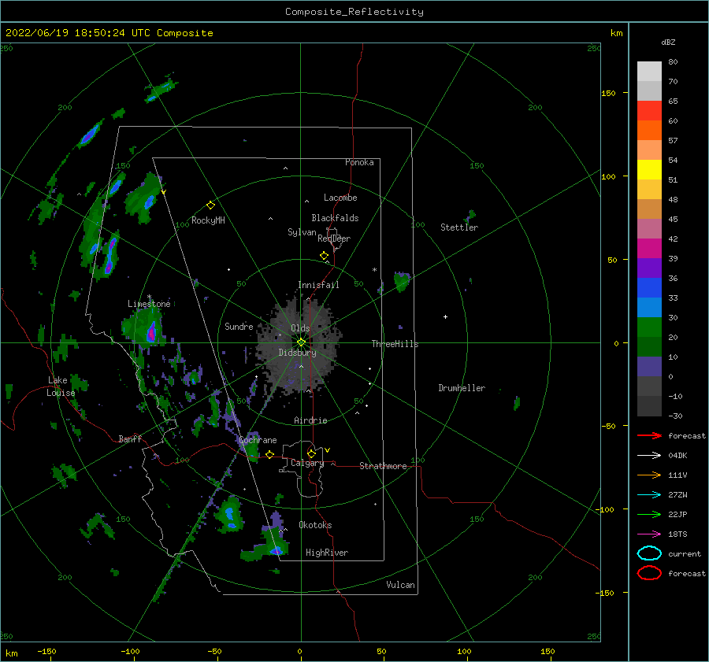Select the bright yellow dBZ swatch

click(649, 170)
